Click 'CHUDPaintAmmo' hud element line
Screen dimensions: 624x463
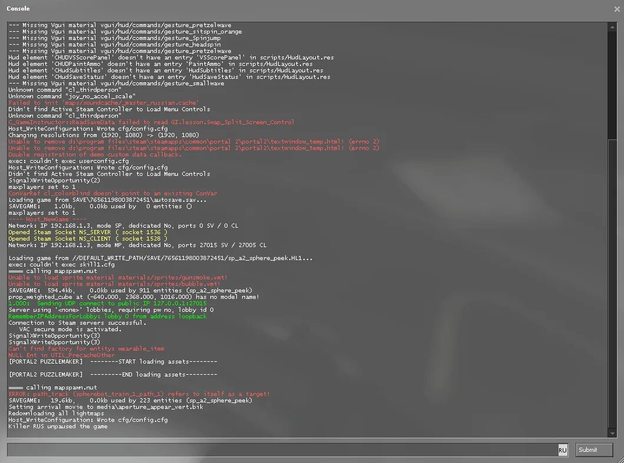160,64
